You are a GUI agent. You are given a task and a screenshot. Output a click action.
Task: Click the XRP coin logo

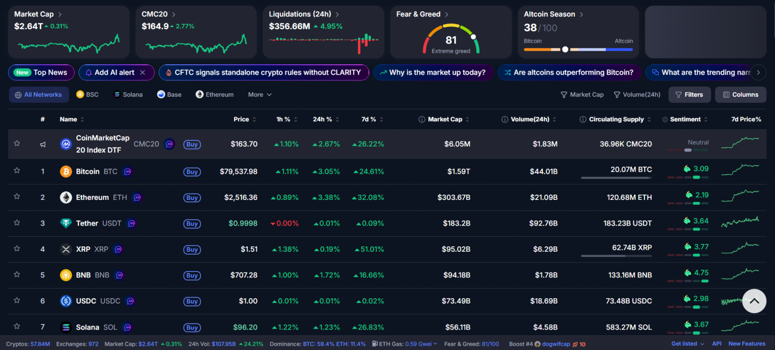[66, 249]
